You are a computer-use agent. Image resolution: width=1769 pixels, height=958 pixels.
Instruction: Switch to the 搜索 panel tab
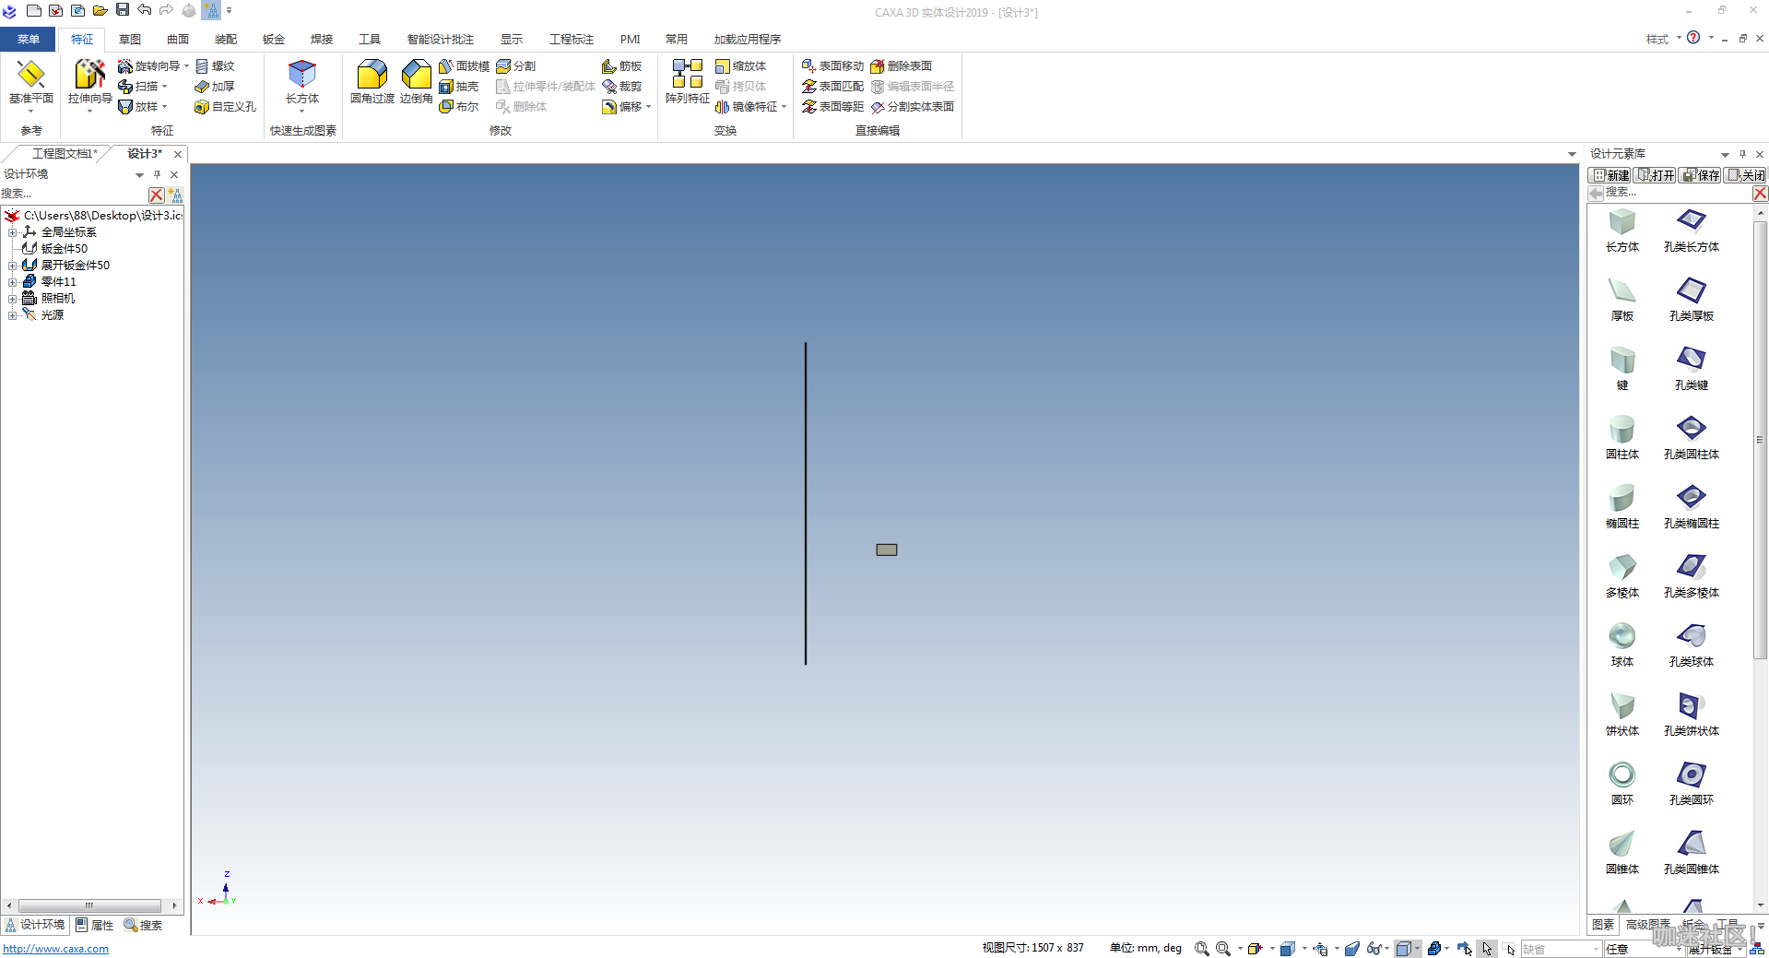point(144,925)
